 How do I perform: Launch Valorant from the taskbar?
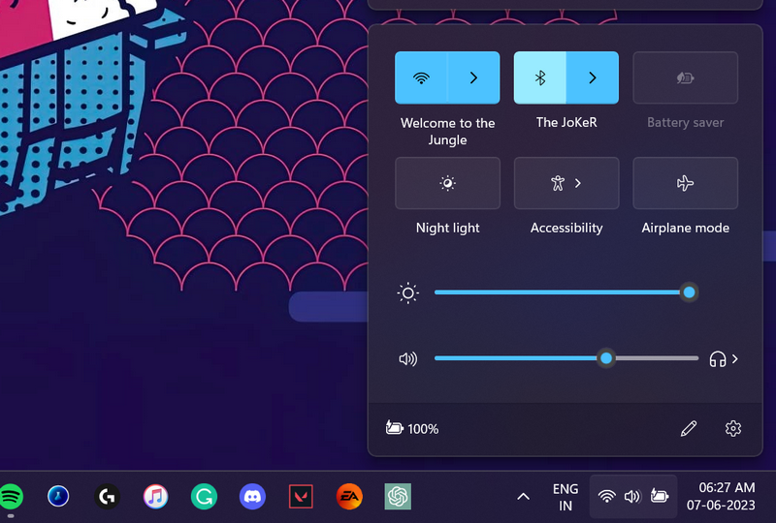click(301, 496)
